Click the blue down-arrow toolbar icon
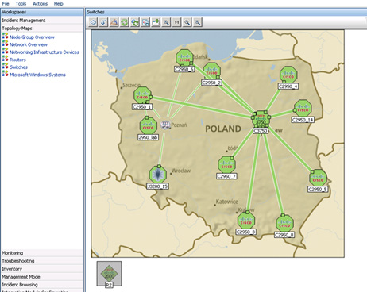Viewport: 367px width, 292px height. [x=103, y=22]
